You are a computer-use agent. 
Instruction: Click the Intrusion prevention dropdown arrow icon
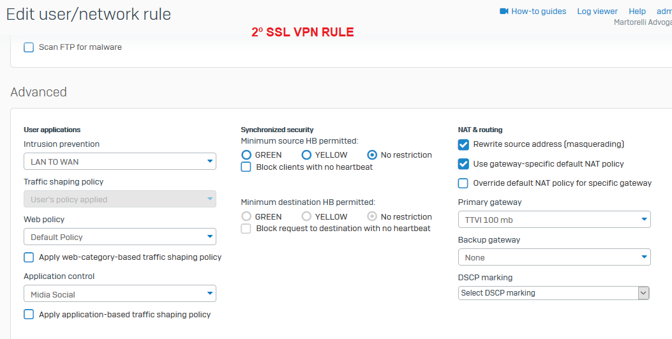(210, 161)
